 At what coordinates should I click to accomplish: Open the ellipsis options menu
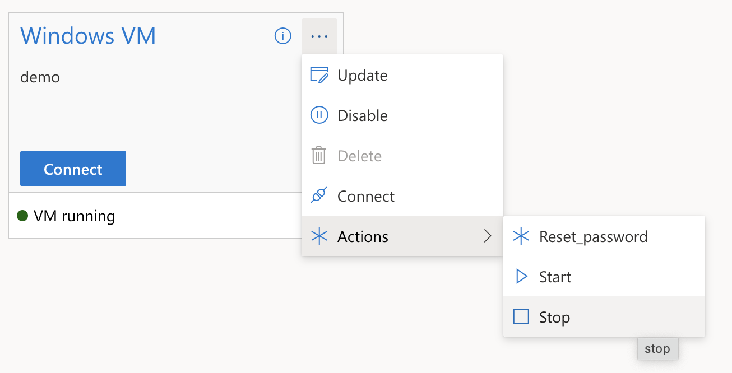tap(319, 36)
